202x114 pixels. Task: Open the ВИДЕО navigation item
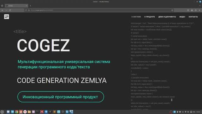[182, 17]
